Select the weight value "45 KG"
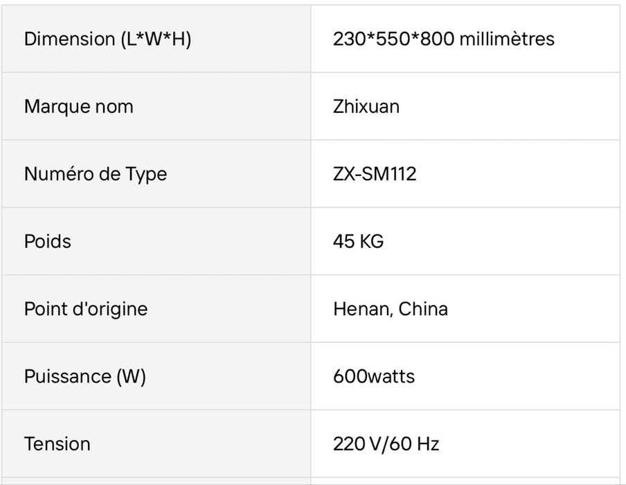The width and height of the screenshot is (626, 485). [x=358, y=241]
